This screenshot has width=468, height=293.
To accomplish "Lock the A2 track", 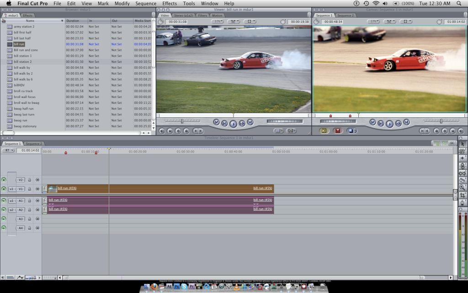I will tap(30, 210).
